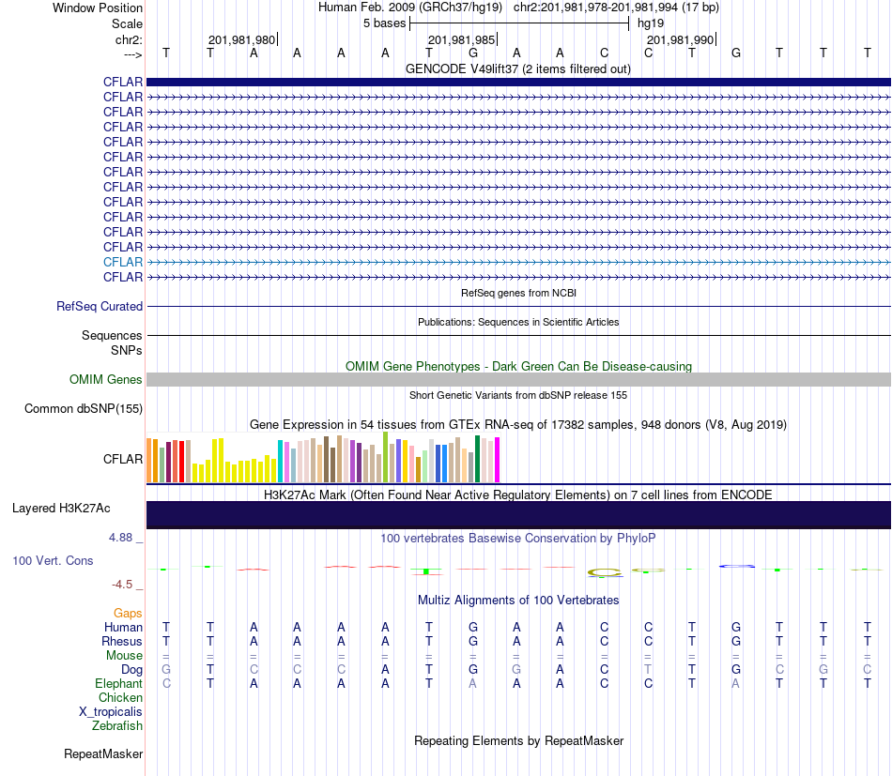Screen dimensions: 892x776
Task: Click the black CFLAR label beside the GTEx chart
Action: point(123,459)
